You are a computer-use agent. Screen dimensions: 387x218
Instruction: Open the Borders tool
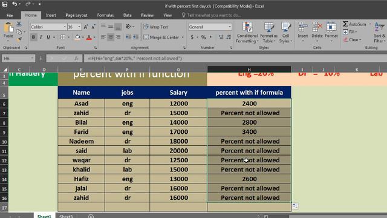tap(63, 37)
